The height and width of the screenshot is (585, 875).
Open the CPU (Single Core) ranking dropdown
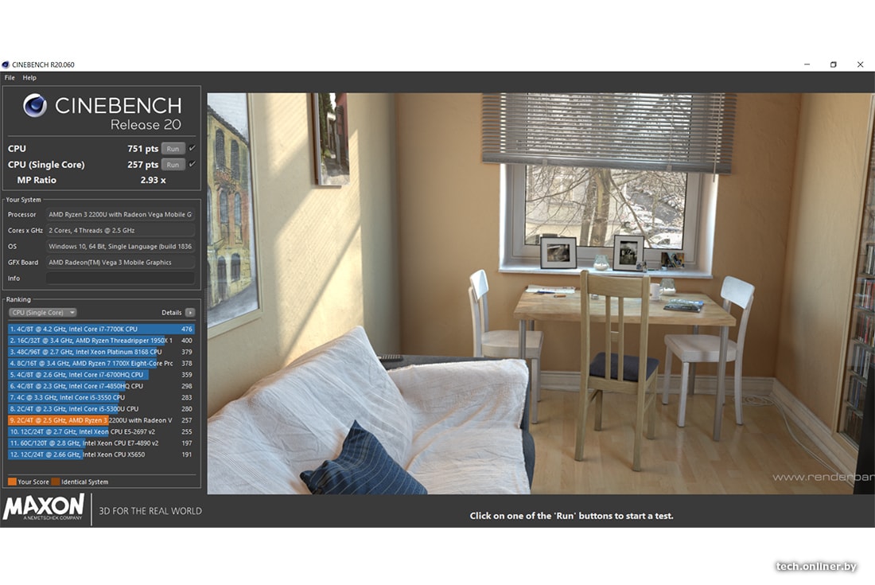[42, 313]
